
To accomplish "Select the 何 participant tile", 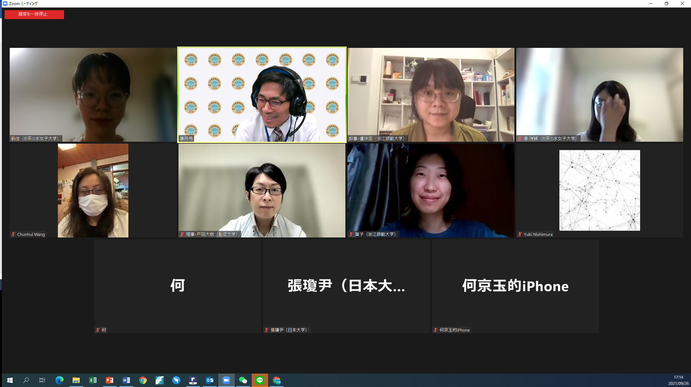I will [x=178, y=286].
